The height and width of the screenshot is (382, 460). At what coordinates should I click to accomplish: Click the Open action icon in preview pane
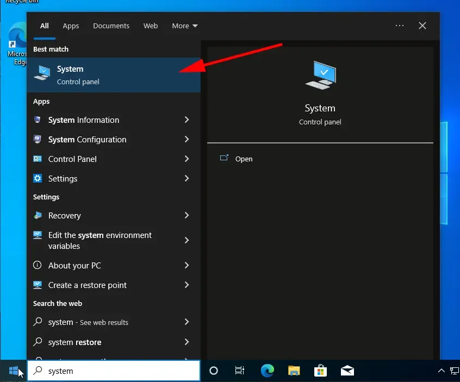click(x=224, y=158)
